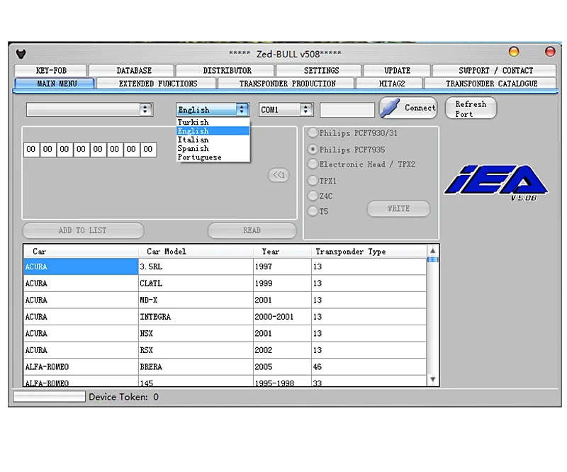Viewport: 567px width, 472px height.
Task: Click the Refresh Port button
Action: pyautogui.click(x=471, y=108)
